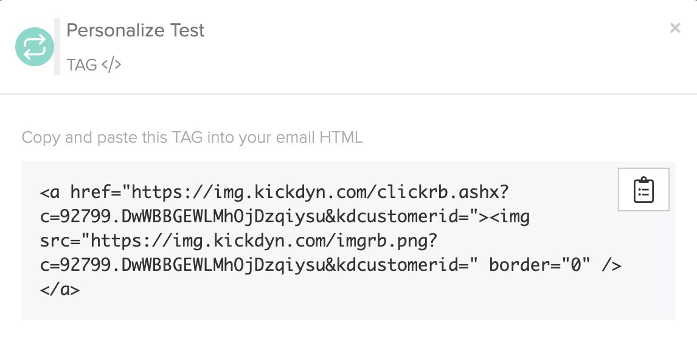The height and width of the screenshot is (351, 697).
Task: Select the "Personalize Test" title
Action: [x=135, y=30]
